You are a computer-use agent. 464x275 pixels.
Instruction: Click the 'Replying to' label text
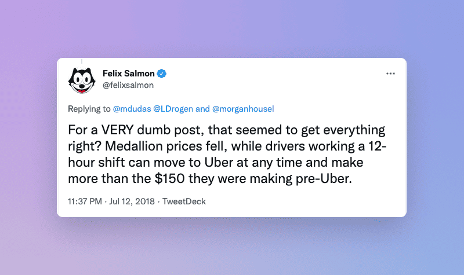(89, 109)
